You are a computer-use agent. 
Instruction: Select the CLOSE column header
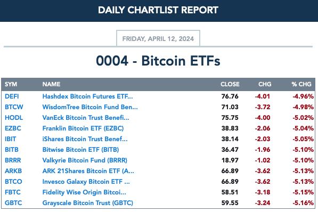230,84
